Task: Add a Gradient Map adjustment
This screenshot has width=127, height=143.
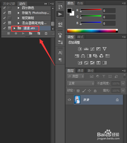Action: [105, 63]
